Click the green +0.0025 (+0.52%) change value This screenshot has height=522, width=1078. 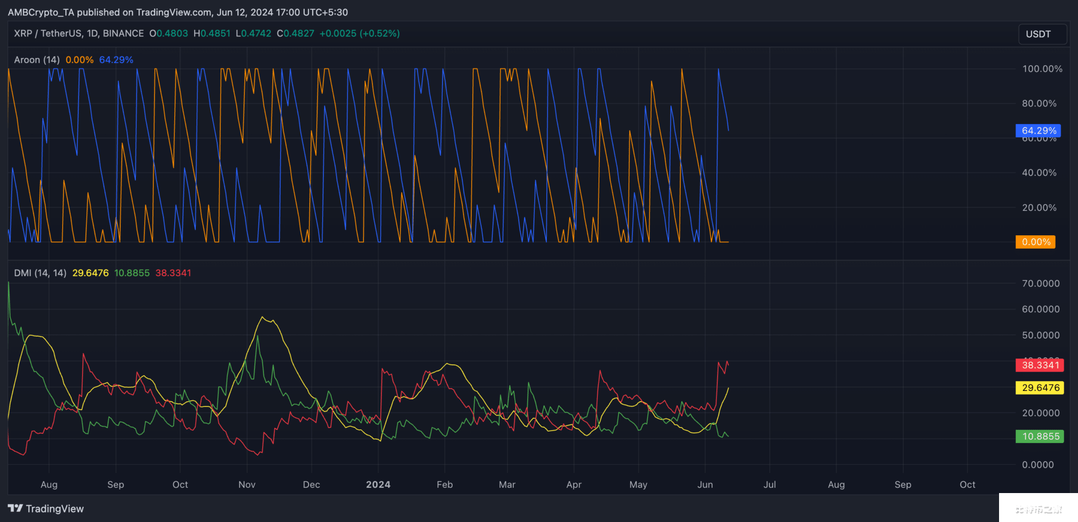click(x=360, y=34)
